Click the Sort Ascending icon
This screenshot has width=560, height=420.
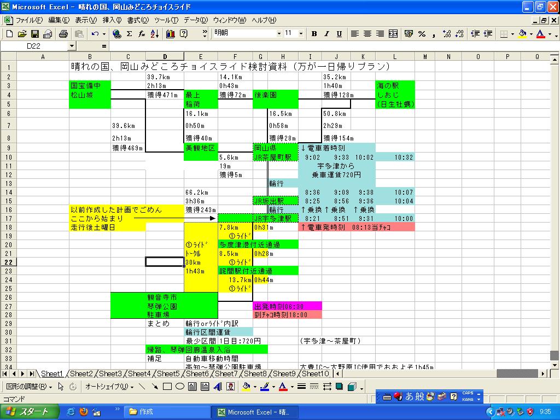pyautogui.click(x=154, y=34)
